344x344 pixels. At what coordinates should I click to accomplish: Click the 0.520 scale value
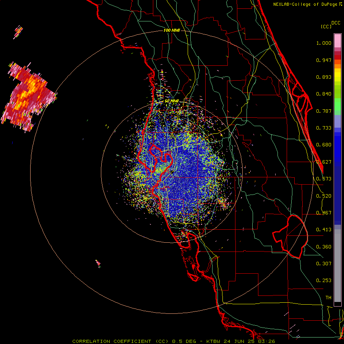(x=324, y=196)
